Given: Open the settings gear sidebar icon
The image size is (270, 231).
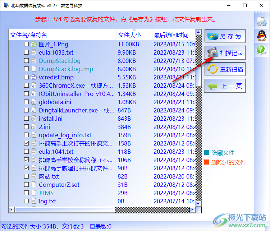Looking at the screenshot, I should [x=262, y=22].
